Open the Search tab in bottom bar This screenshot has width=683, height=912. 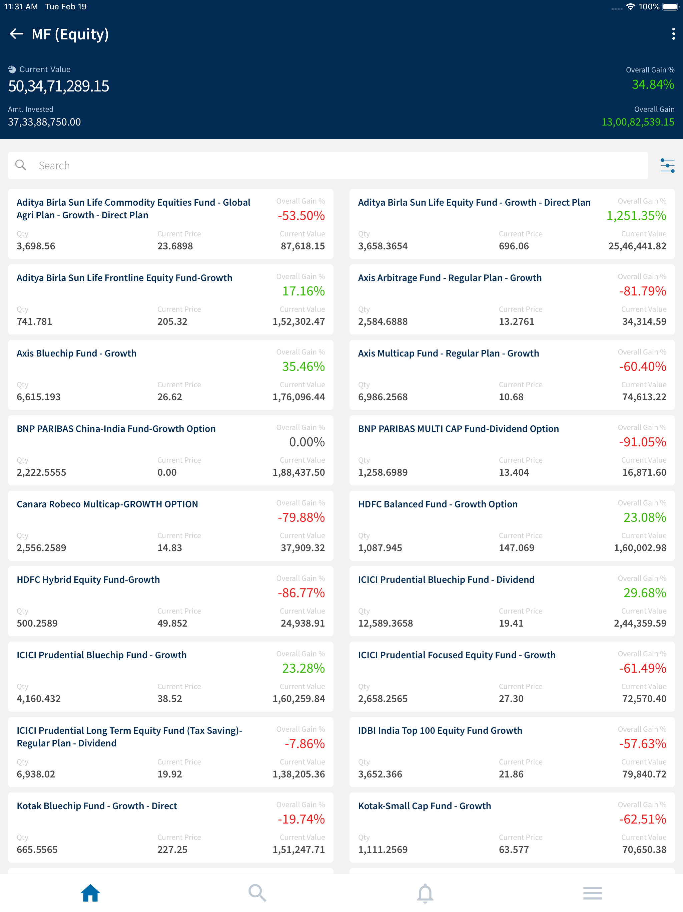(257, 893)
